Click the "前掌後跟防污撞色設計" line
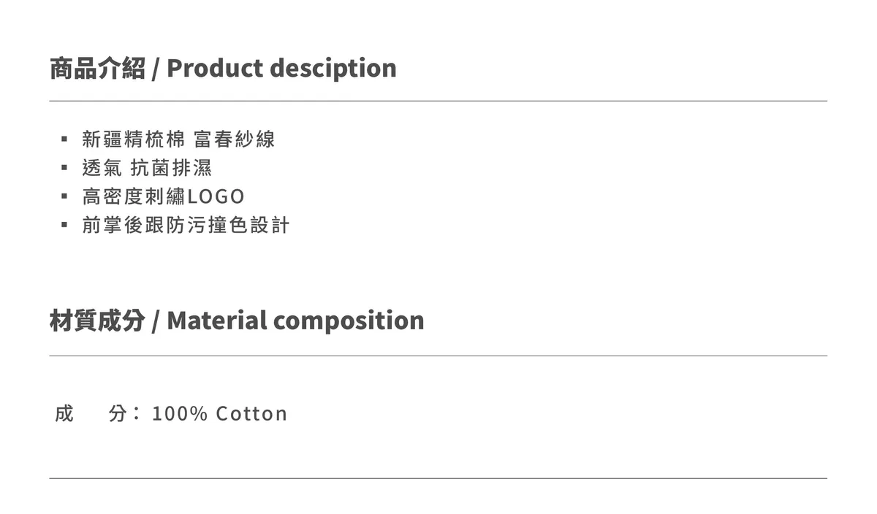 point(186,225)
